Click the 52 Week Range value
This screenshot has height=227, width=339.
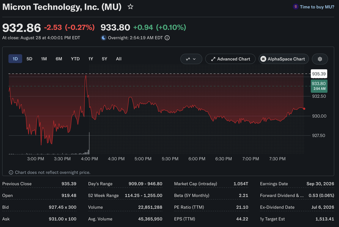tap(144, 196)
